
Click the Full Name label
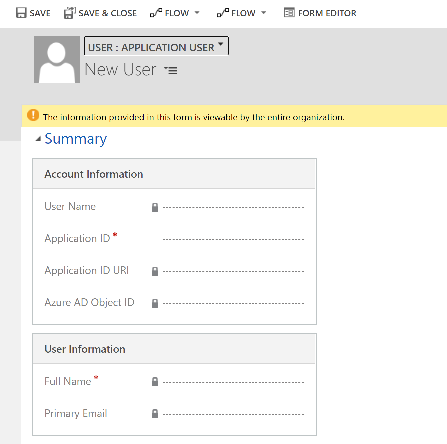click(68, 381)
